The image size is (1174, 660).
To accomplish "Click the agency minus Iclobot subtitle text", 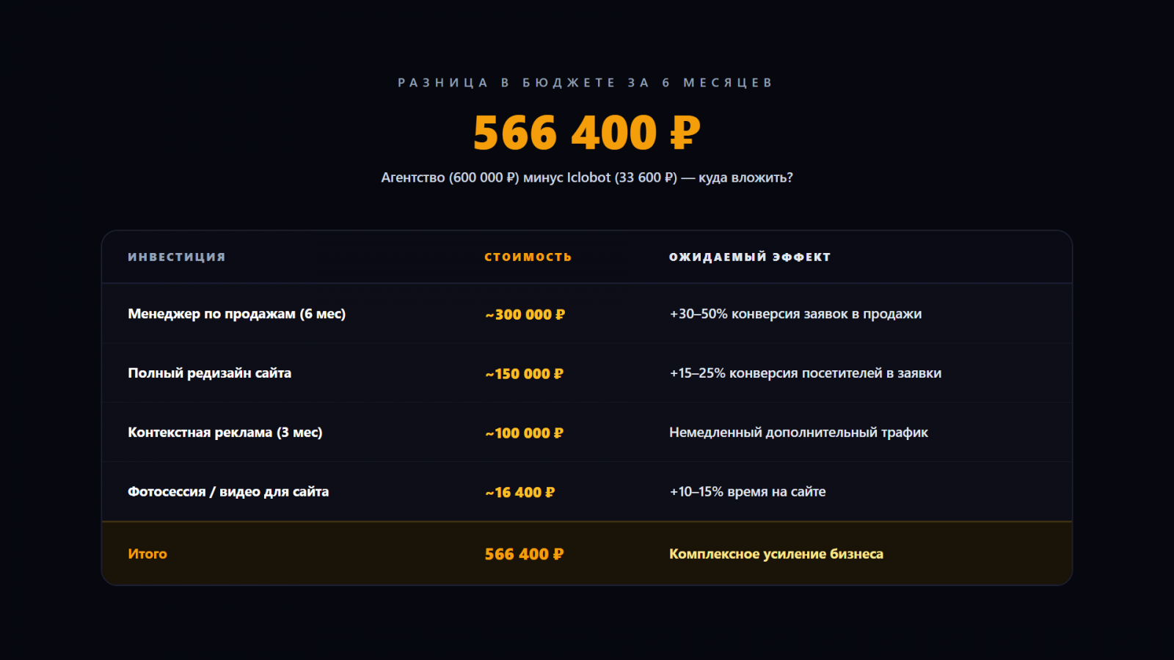I will pos(586,177).
